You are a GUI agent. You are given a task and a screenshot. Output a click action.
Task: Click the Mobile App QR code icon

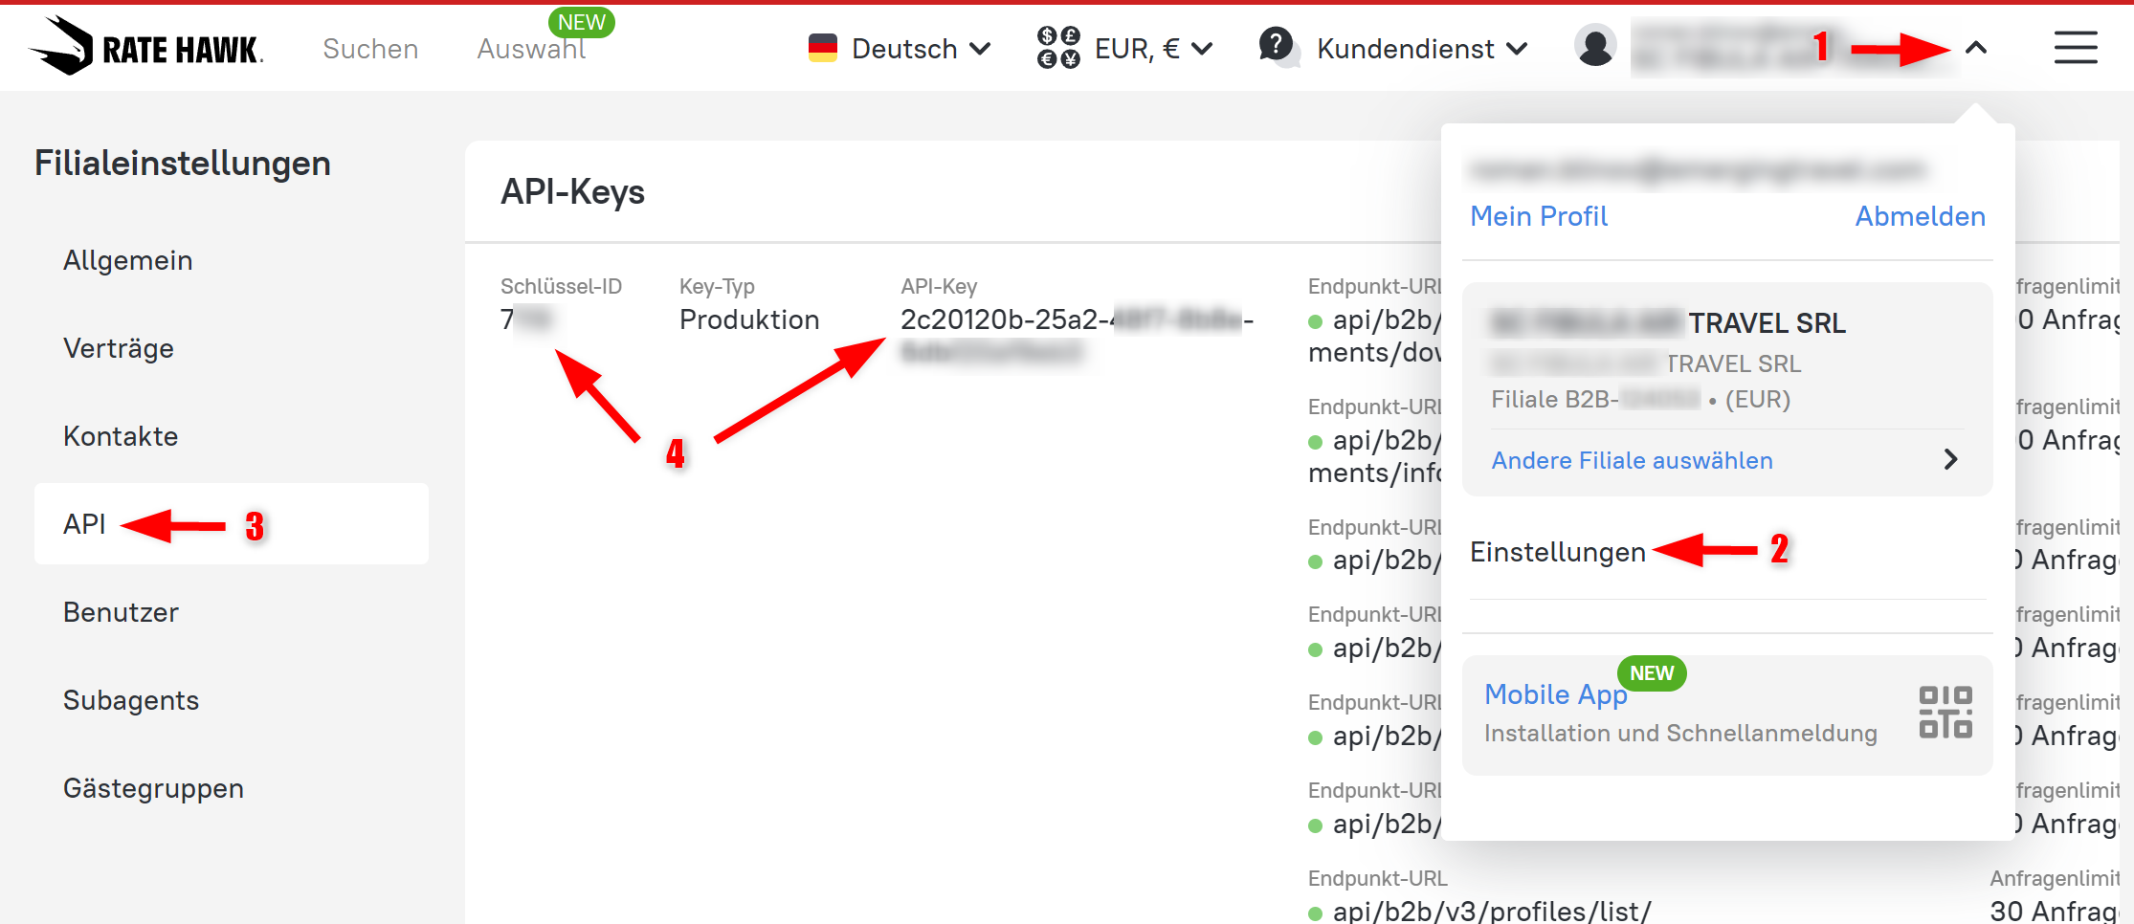1945,713
